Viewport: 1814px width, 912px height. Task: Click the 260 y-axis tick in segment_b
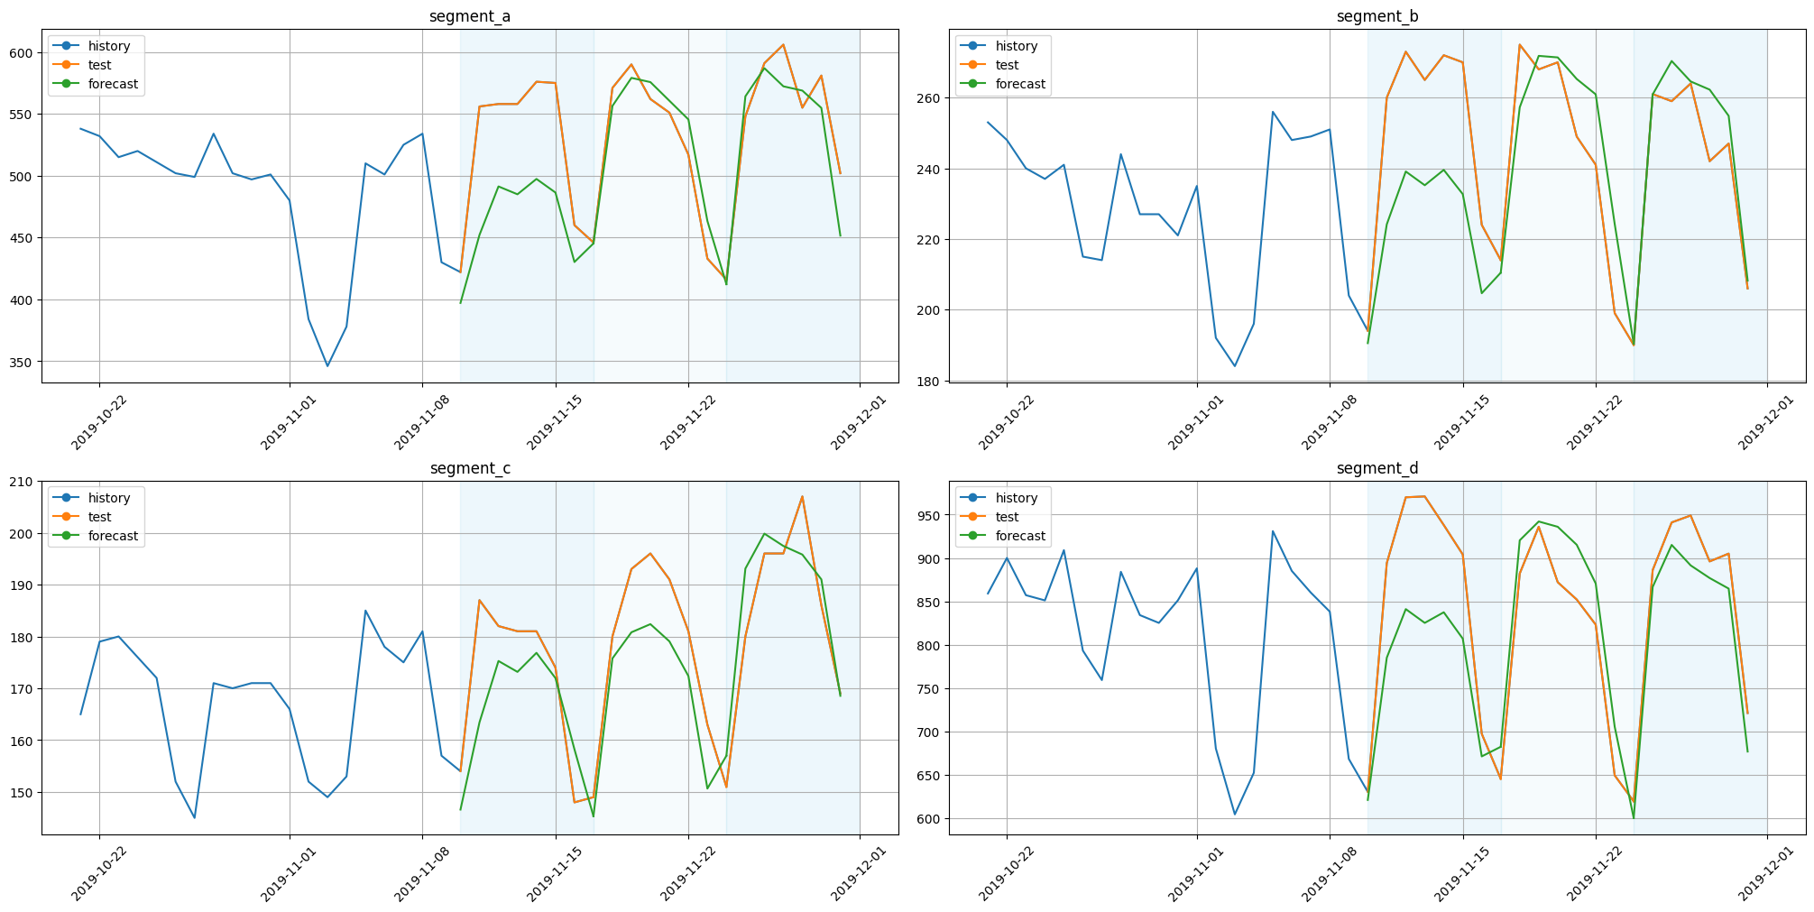tap(930, 97)
